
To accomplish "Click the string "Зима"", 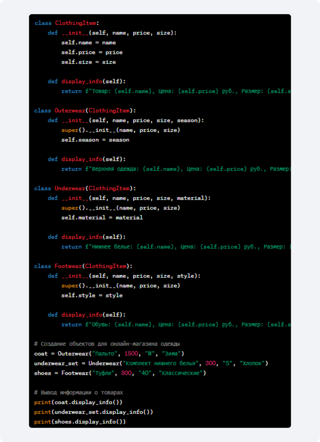I will pos(171,354).
